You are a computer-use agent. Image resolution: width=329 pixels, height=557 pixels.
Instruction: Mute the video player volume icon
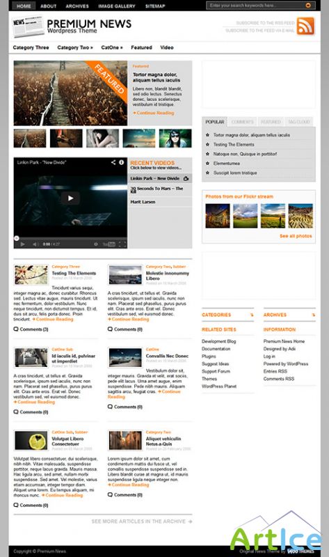[35, 244]
